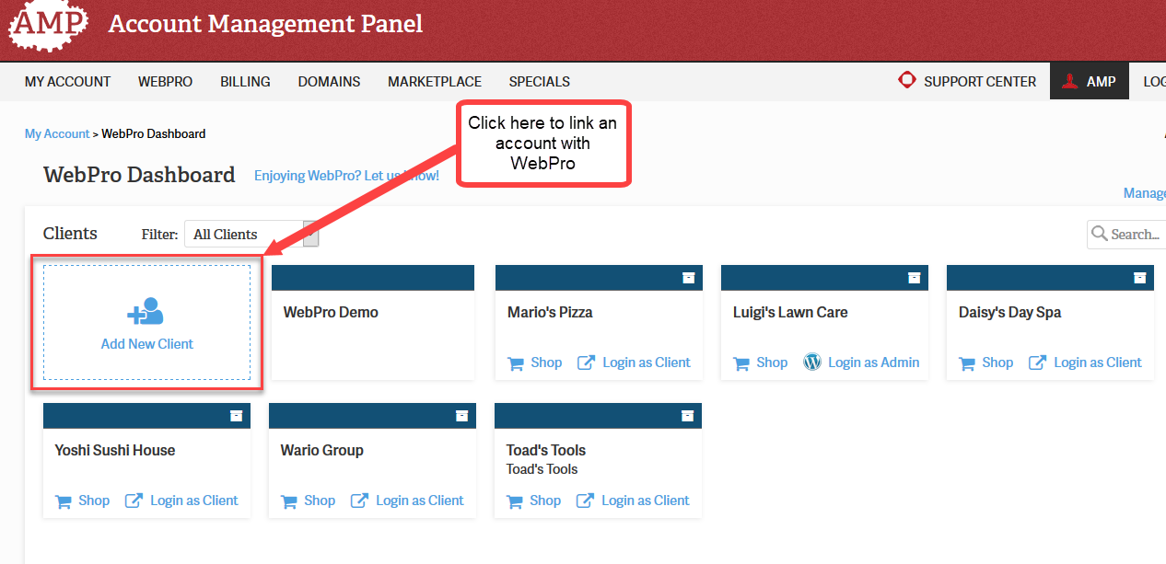Viewport: 1166px width, 564px height.
Task: Select MARKETPLACE in the navigation bar
Action: coord(434,82)
